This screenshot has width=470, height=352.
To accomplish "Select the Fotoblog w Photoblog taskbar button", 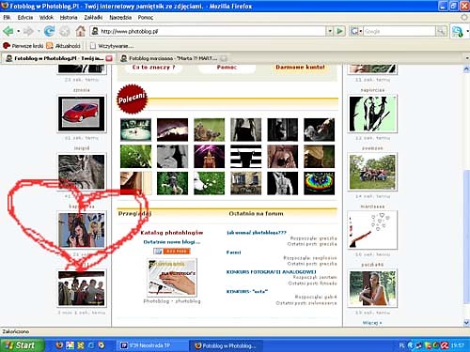I will (227, 345).
